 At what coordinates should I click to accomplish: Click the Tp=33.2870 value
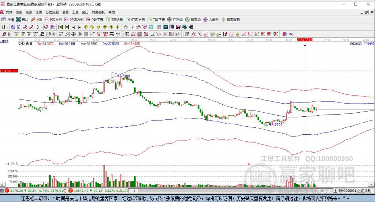[45, 44]
